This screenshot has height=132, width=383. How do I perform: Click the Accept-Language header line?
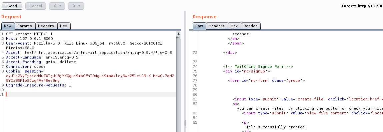[42, 57]
